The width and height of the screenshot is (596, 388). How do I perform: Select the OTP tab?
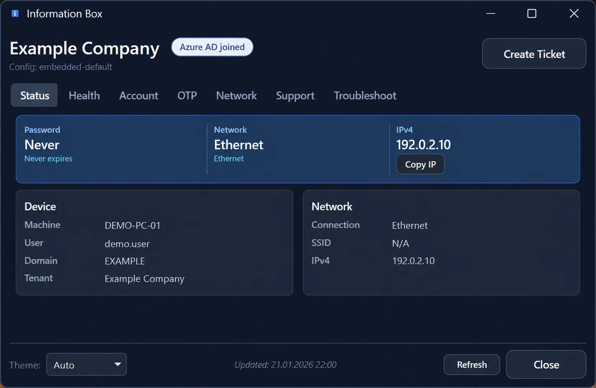tap(187, 95)
